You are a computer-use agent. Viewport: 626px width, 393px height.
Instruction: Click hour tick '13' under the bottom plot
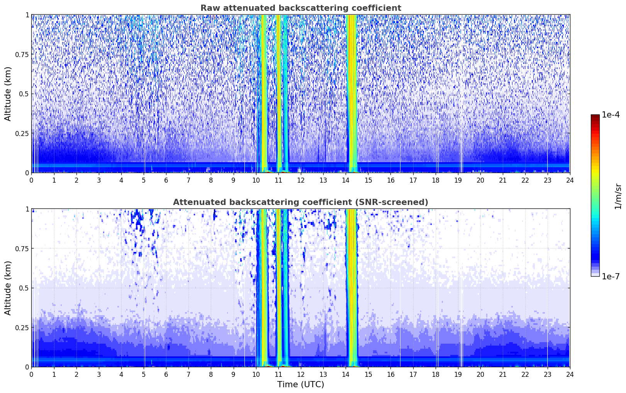(323, 374)
